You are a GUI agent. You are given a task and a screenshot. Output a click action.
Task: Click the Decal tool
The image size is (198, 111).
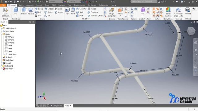click(59, 9)
